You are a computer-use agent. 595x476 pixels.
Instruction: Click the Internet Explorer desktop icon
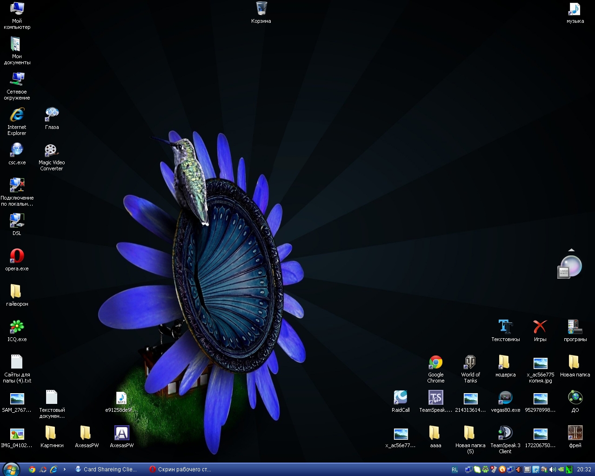tap(17, 115)
